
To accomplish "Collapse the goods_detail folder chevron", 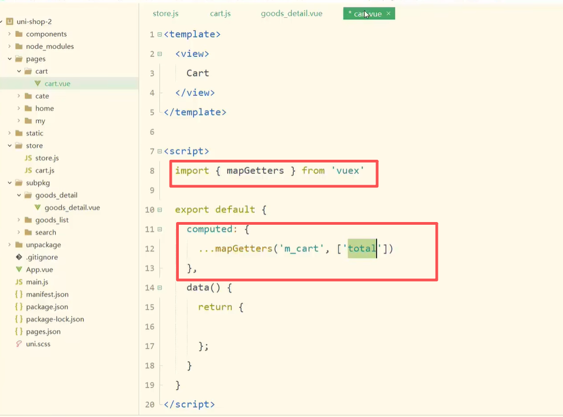I will tap(18, 195).
